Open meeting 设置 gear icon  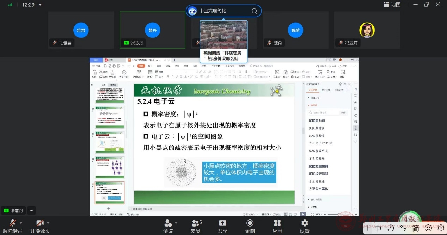click(305, 223)
